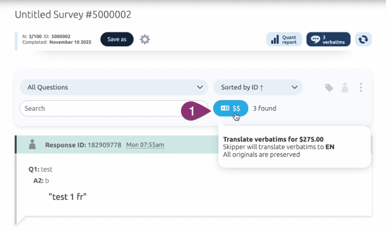Click the refresh arrows icon
Viewport: 386px width, 231px height.
pos(363,39)
